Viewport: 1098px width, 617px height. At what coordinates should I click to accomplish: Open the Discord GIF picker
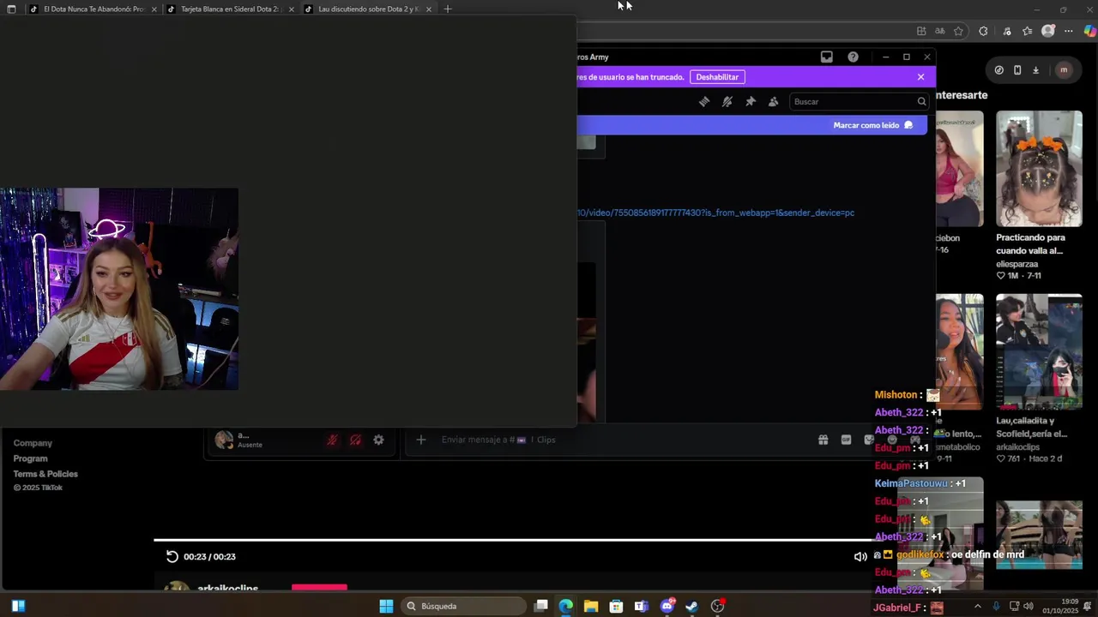[x=846, y=440]
